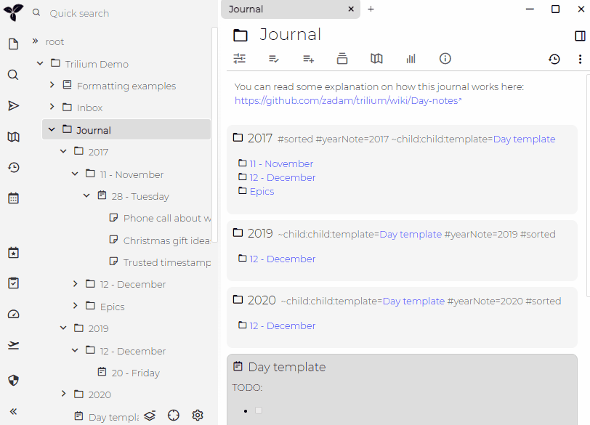The height and width of the screenshot is (425, 590).
Task: Open Jump to Note paper-plane icon
Action: click(13, 106)
